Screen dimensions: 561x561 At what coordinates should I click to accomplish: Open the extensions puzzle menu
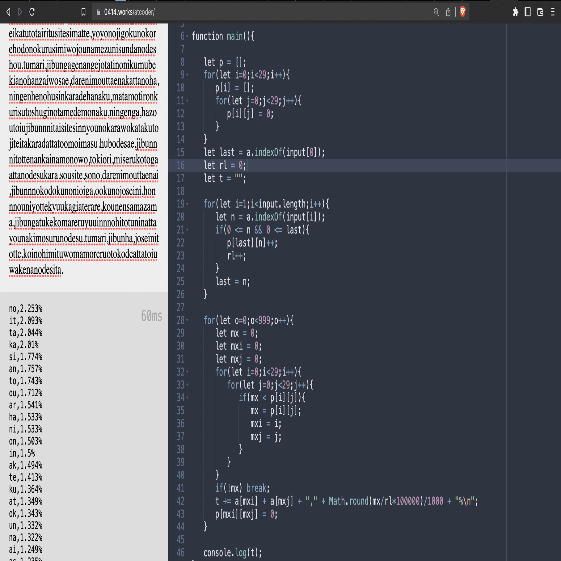click(516, 12)
